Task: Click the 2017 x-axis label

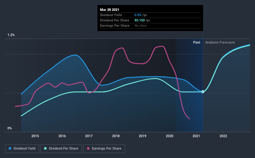Action: click(89, 136)
